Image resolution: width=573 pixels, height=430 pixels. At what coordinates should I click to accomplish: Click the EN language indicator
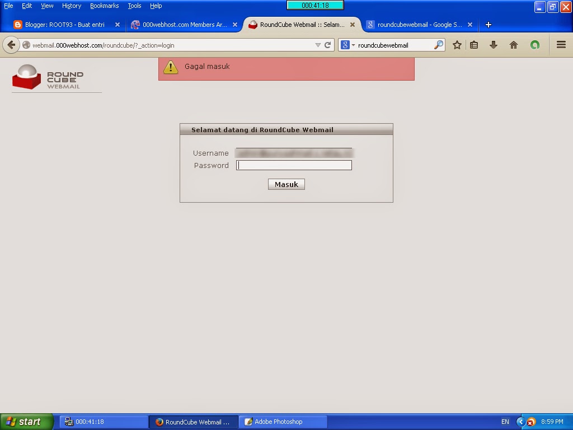(x=505, y=422)
